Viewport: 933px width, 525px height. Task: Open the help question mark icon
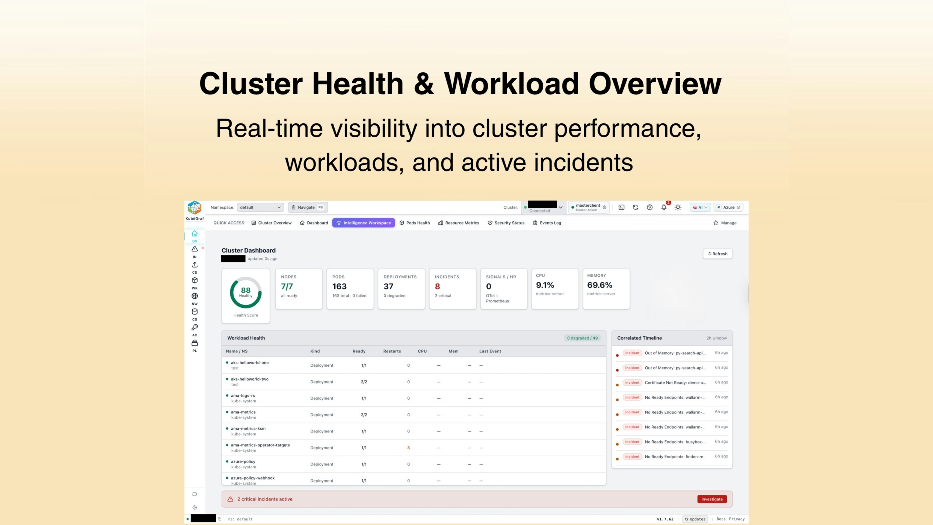coord(649,207)
